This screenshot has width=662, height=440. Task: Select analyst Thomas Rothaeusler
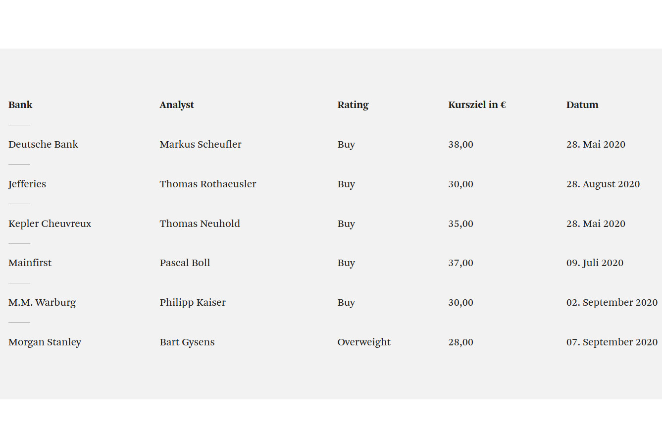tap(208, 184)
